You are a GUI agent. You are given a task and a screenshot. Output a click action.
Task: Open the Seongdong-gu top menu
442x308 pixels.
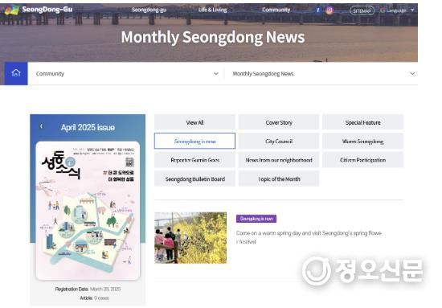(149, 10)
